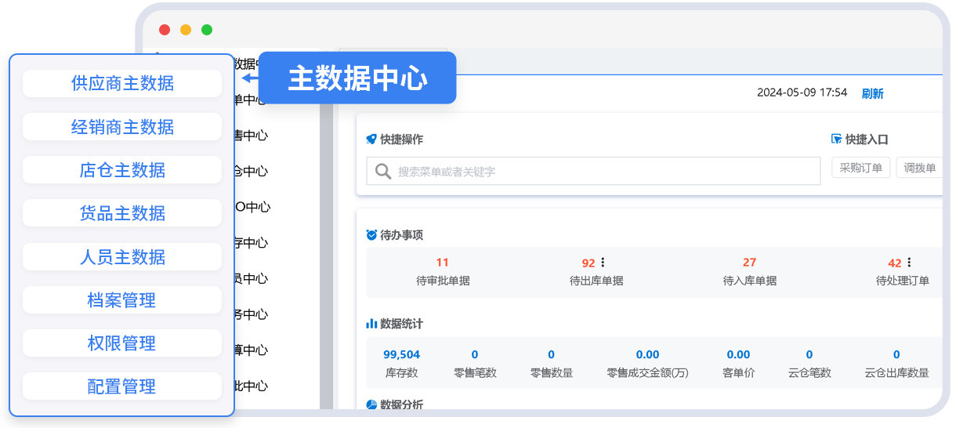
Task: Click the green macOS window button
Action: (207, 30)
